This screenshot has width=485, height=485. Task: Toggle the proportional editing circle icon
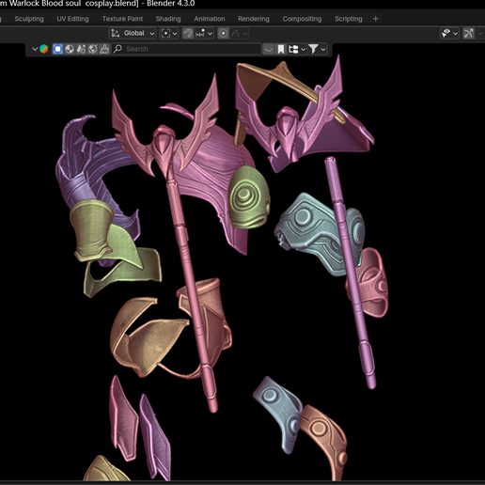223,33
